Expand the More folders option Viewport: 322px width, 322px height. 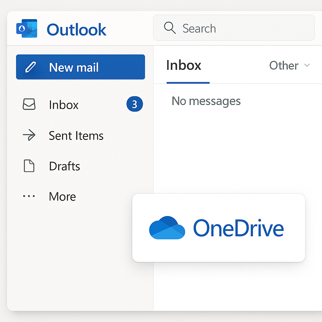point(80,196)
